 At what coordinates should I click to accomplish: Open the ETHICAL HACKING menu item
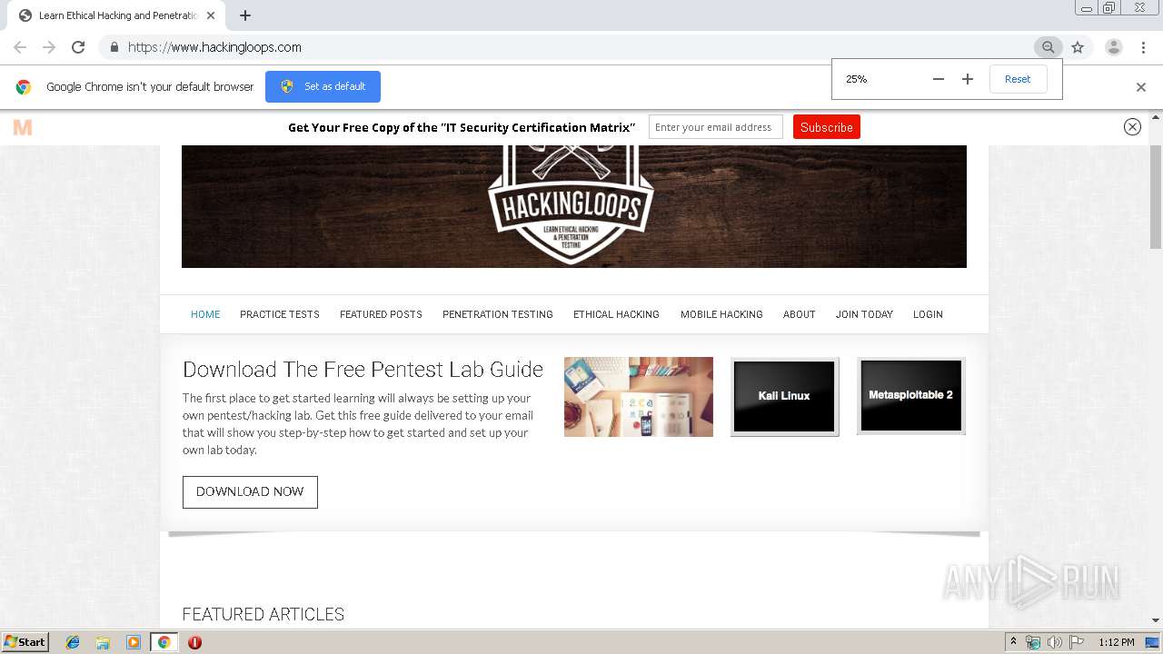point(616,314)
